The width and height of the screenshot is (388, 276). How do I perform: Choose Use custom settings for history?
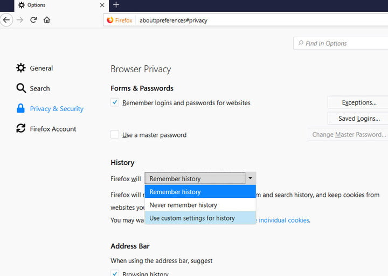[192, 218]
